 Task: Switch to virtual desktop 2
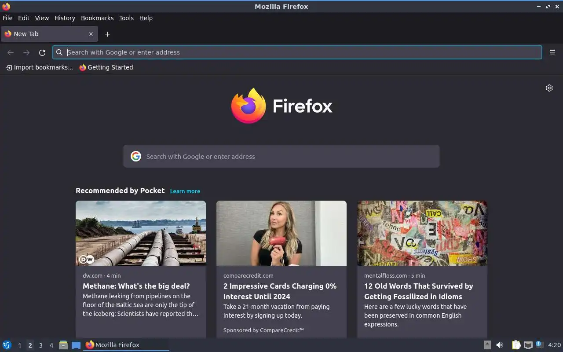tap(30, 345)
